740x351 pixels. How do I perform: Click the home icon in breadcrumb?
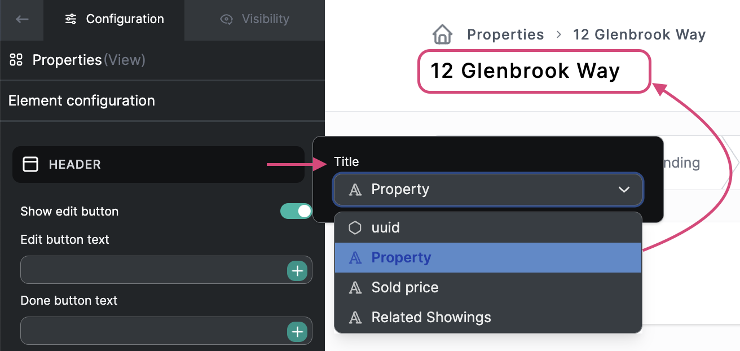click(x=443, y=34)
